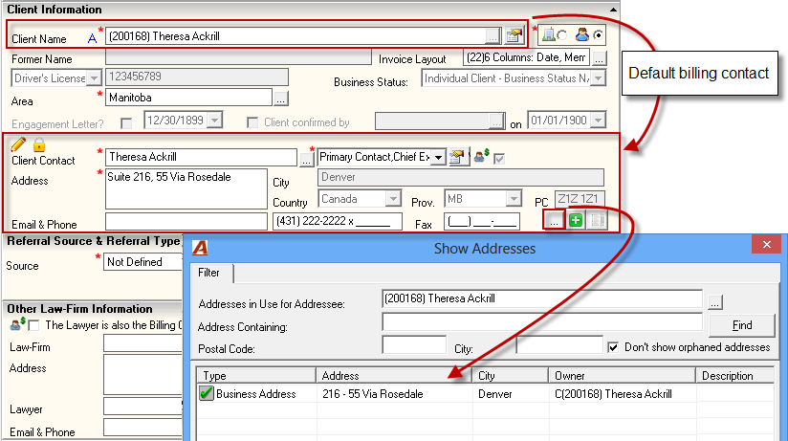Image resolution: width=788 pixels, height=441 pixels.
Task: Click the Owner column header
Action: click(622, 376)
